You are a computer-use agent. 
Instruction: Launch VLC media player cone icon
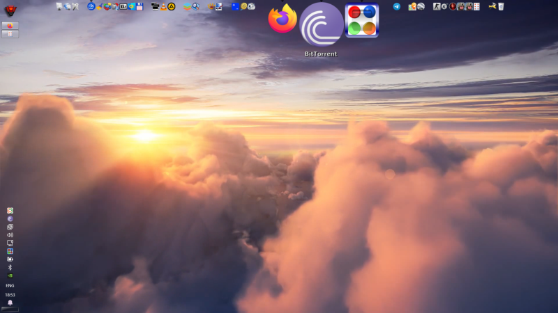click(163, 6)
